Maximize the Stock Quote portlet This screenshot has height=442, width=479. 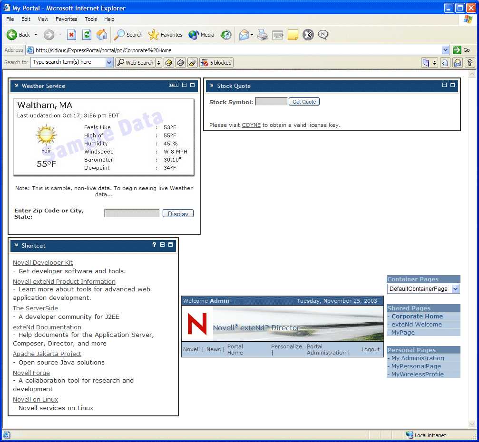453,85
